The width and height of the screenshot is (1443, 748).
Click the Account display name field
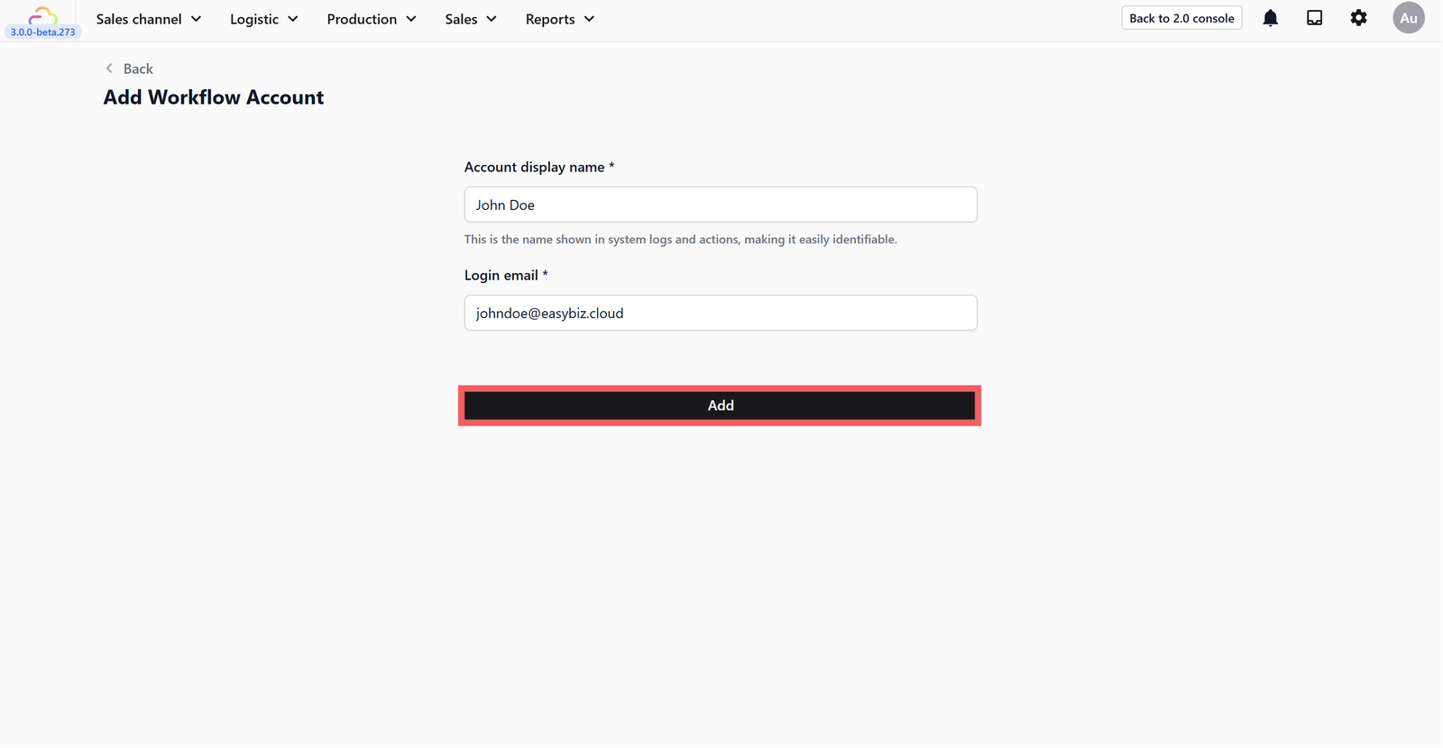click(x=720, y=205)
